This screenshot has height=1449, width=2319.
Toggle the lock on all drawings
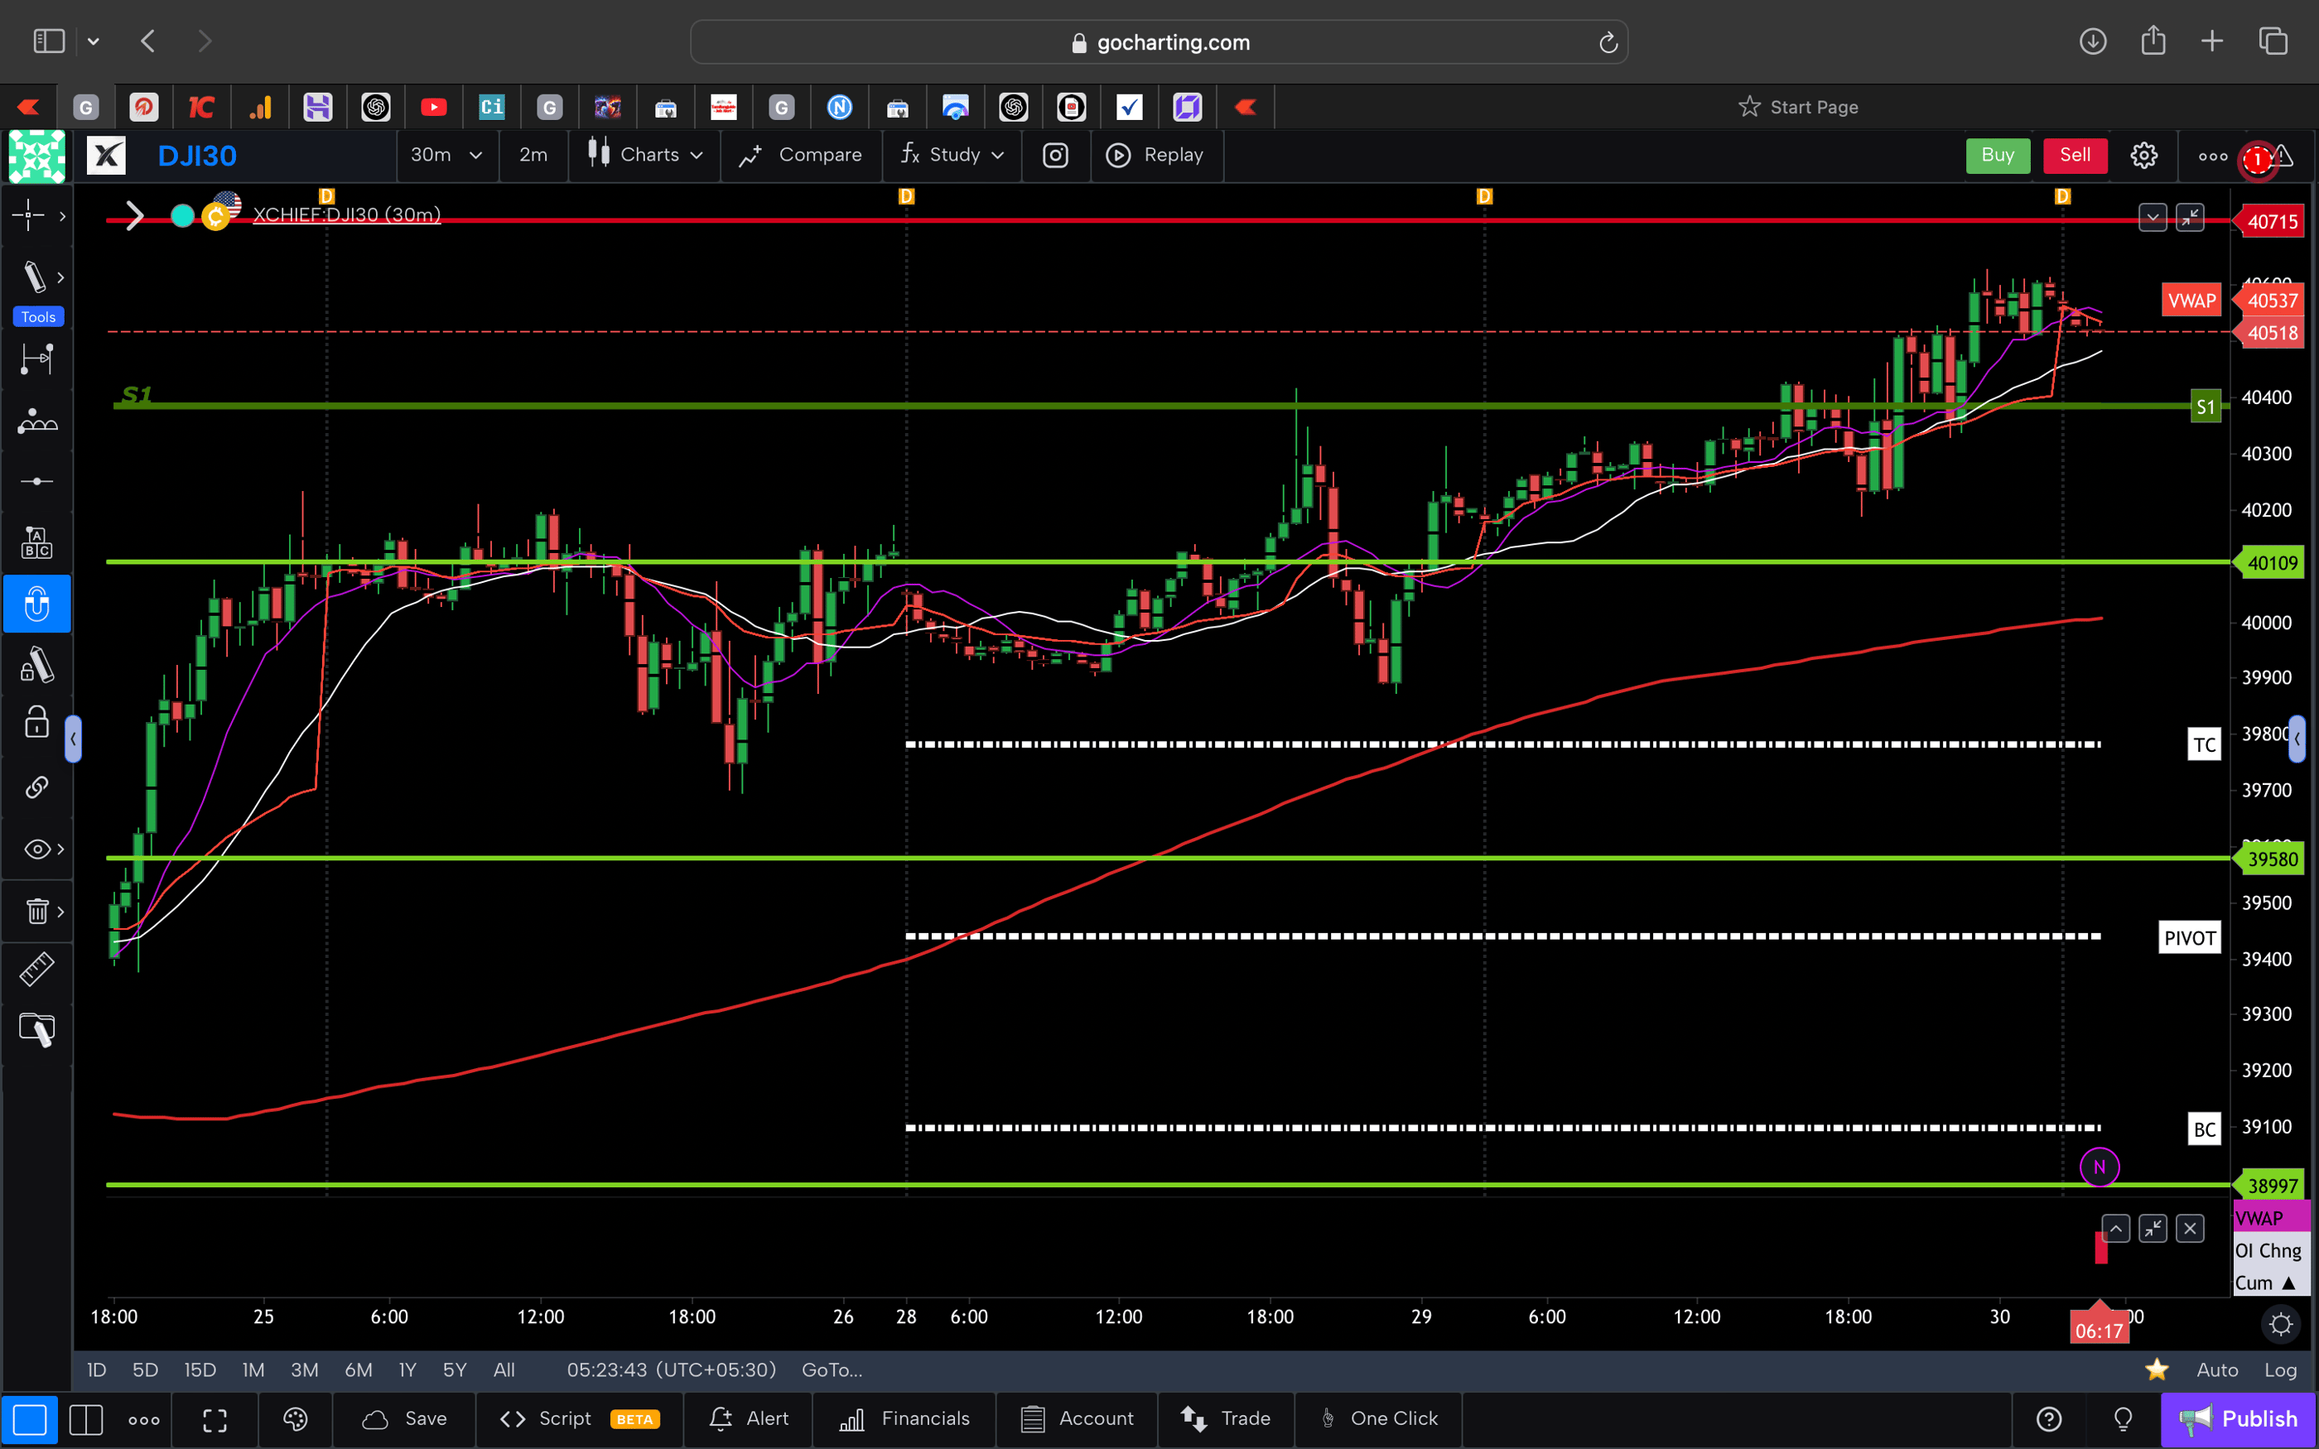[36, 723]
